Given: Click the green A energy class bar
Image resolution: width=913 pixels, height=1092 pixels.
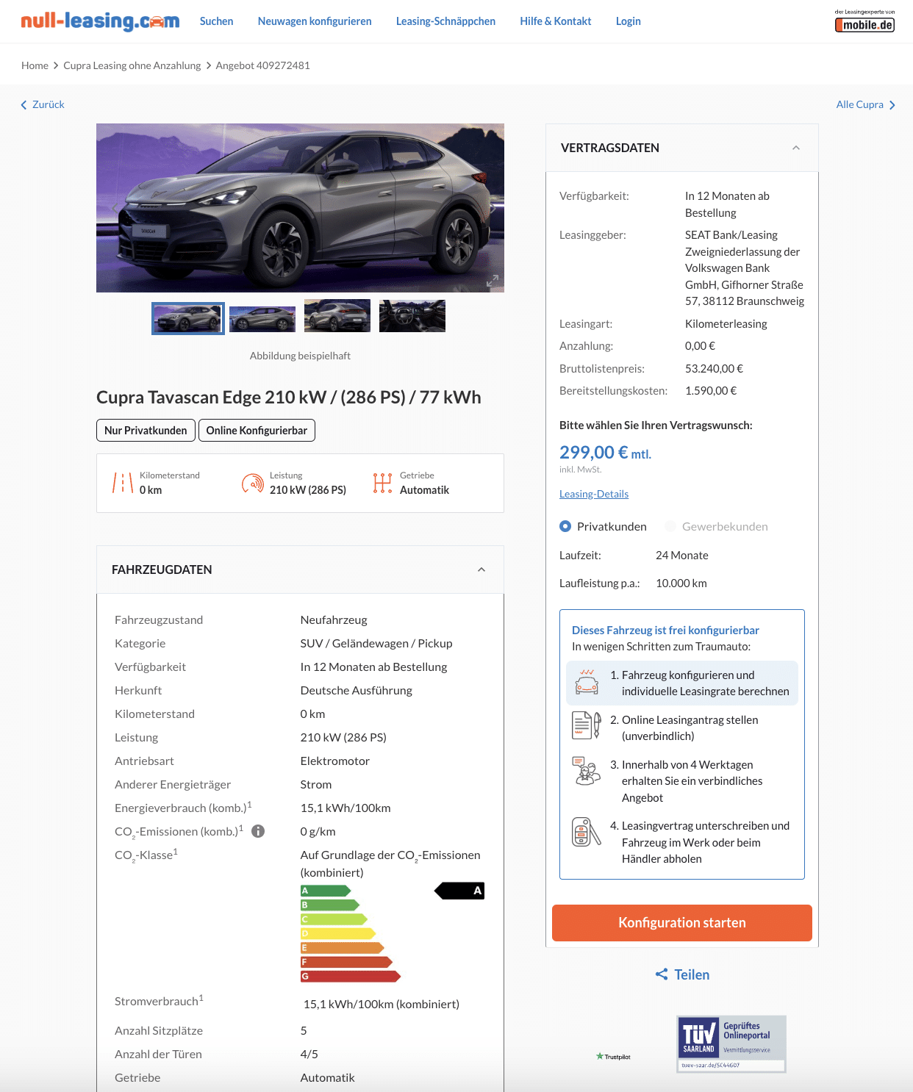Looking at the screenshot, I should pos(326,891).
